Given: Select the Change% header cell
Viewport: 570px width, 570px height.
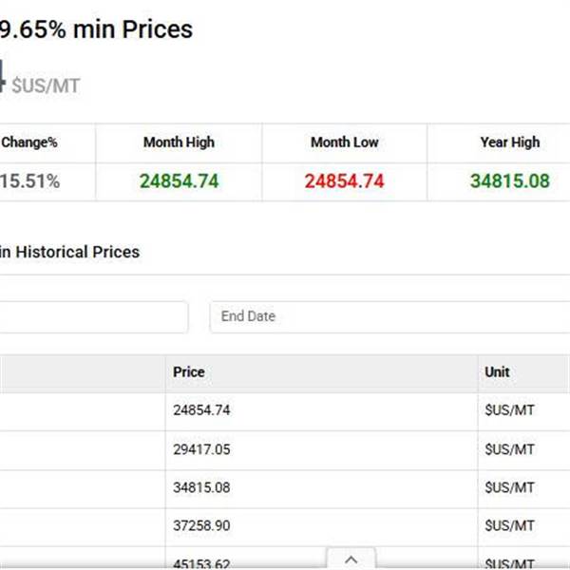Looking at the screenshot, I should tap(29, 142).
